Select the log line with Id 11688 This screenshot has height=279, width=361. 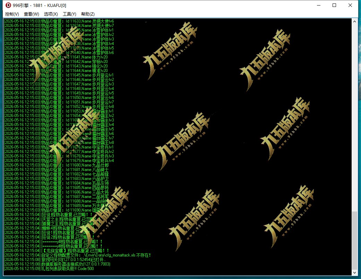point(57,201)
